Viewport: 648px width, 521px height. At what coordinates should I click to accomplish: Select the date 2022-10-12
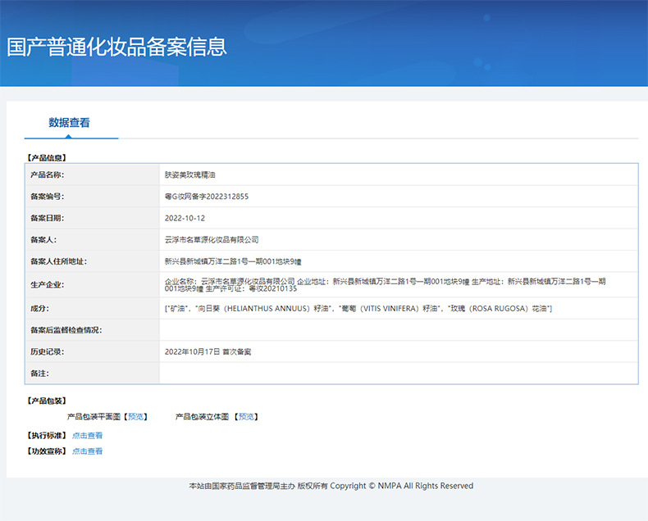(185, 218)
